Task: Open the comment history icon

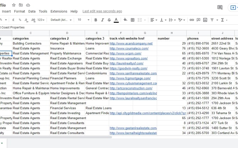Action: pyautogui.click(x=220, y=7)
